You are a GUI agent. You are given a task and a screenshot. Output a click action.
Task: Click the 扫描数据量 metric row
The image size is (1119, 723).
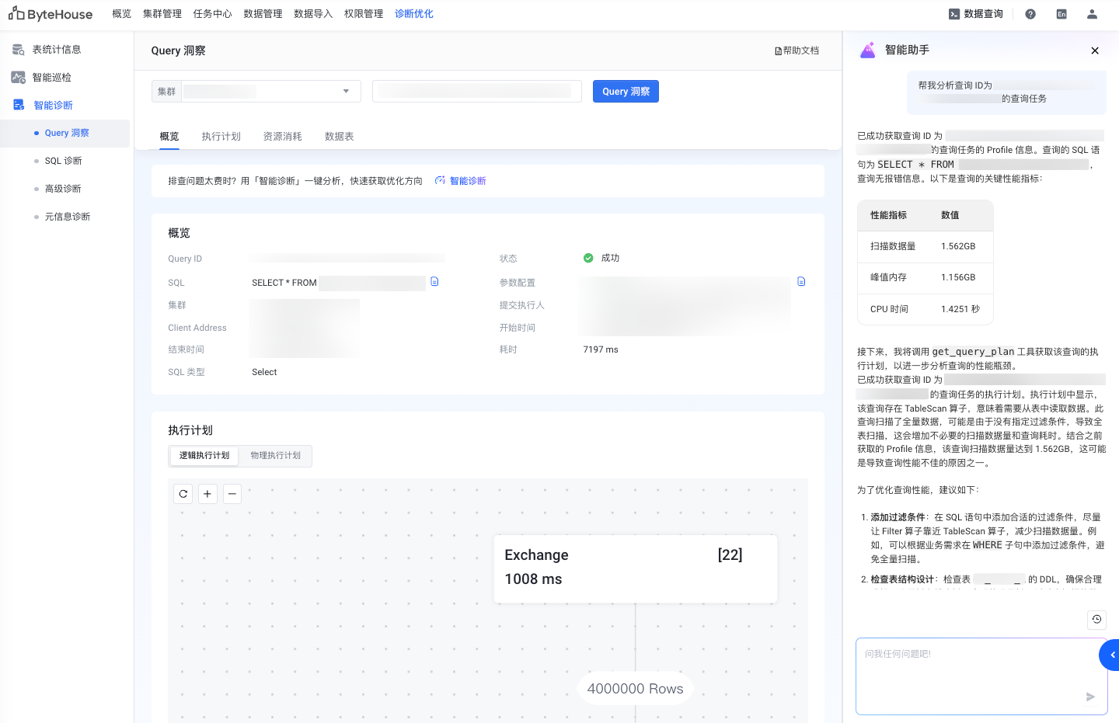click(926, 246)
